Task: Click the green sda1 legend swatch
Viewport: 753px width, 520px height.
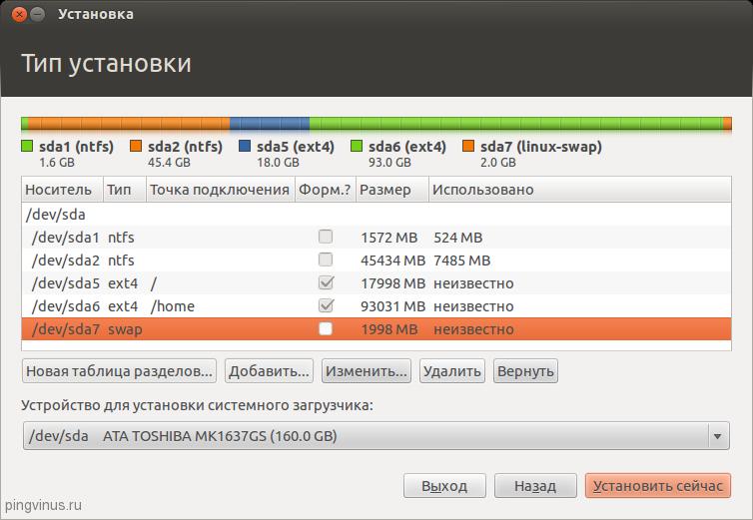Action: pos(27,146)
